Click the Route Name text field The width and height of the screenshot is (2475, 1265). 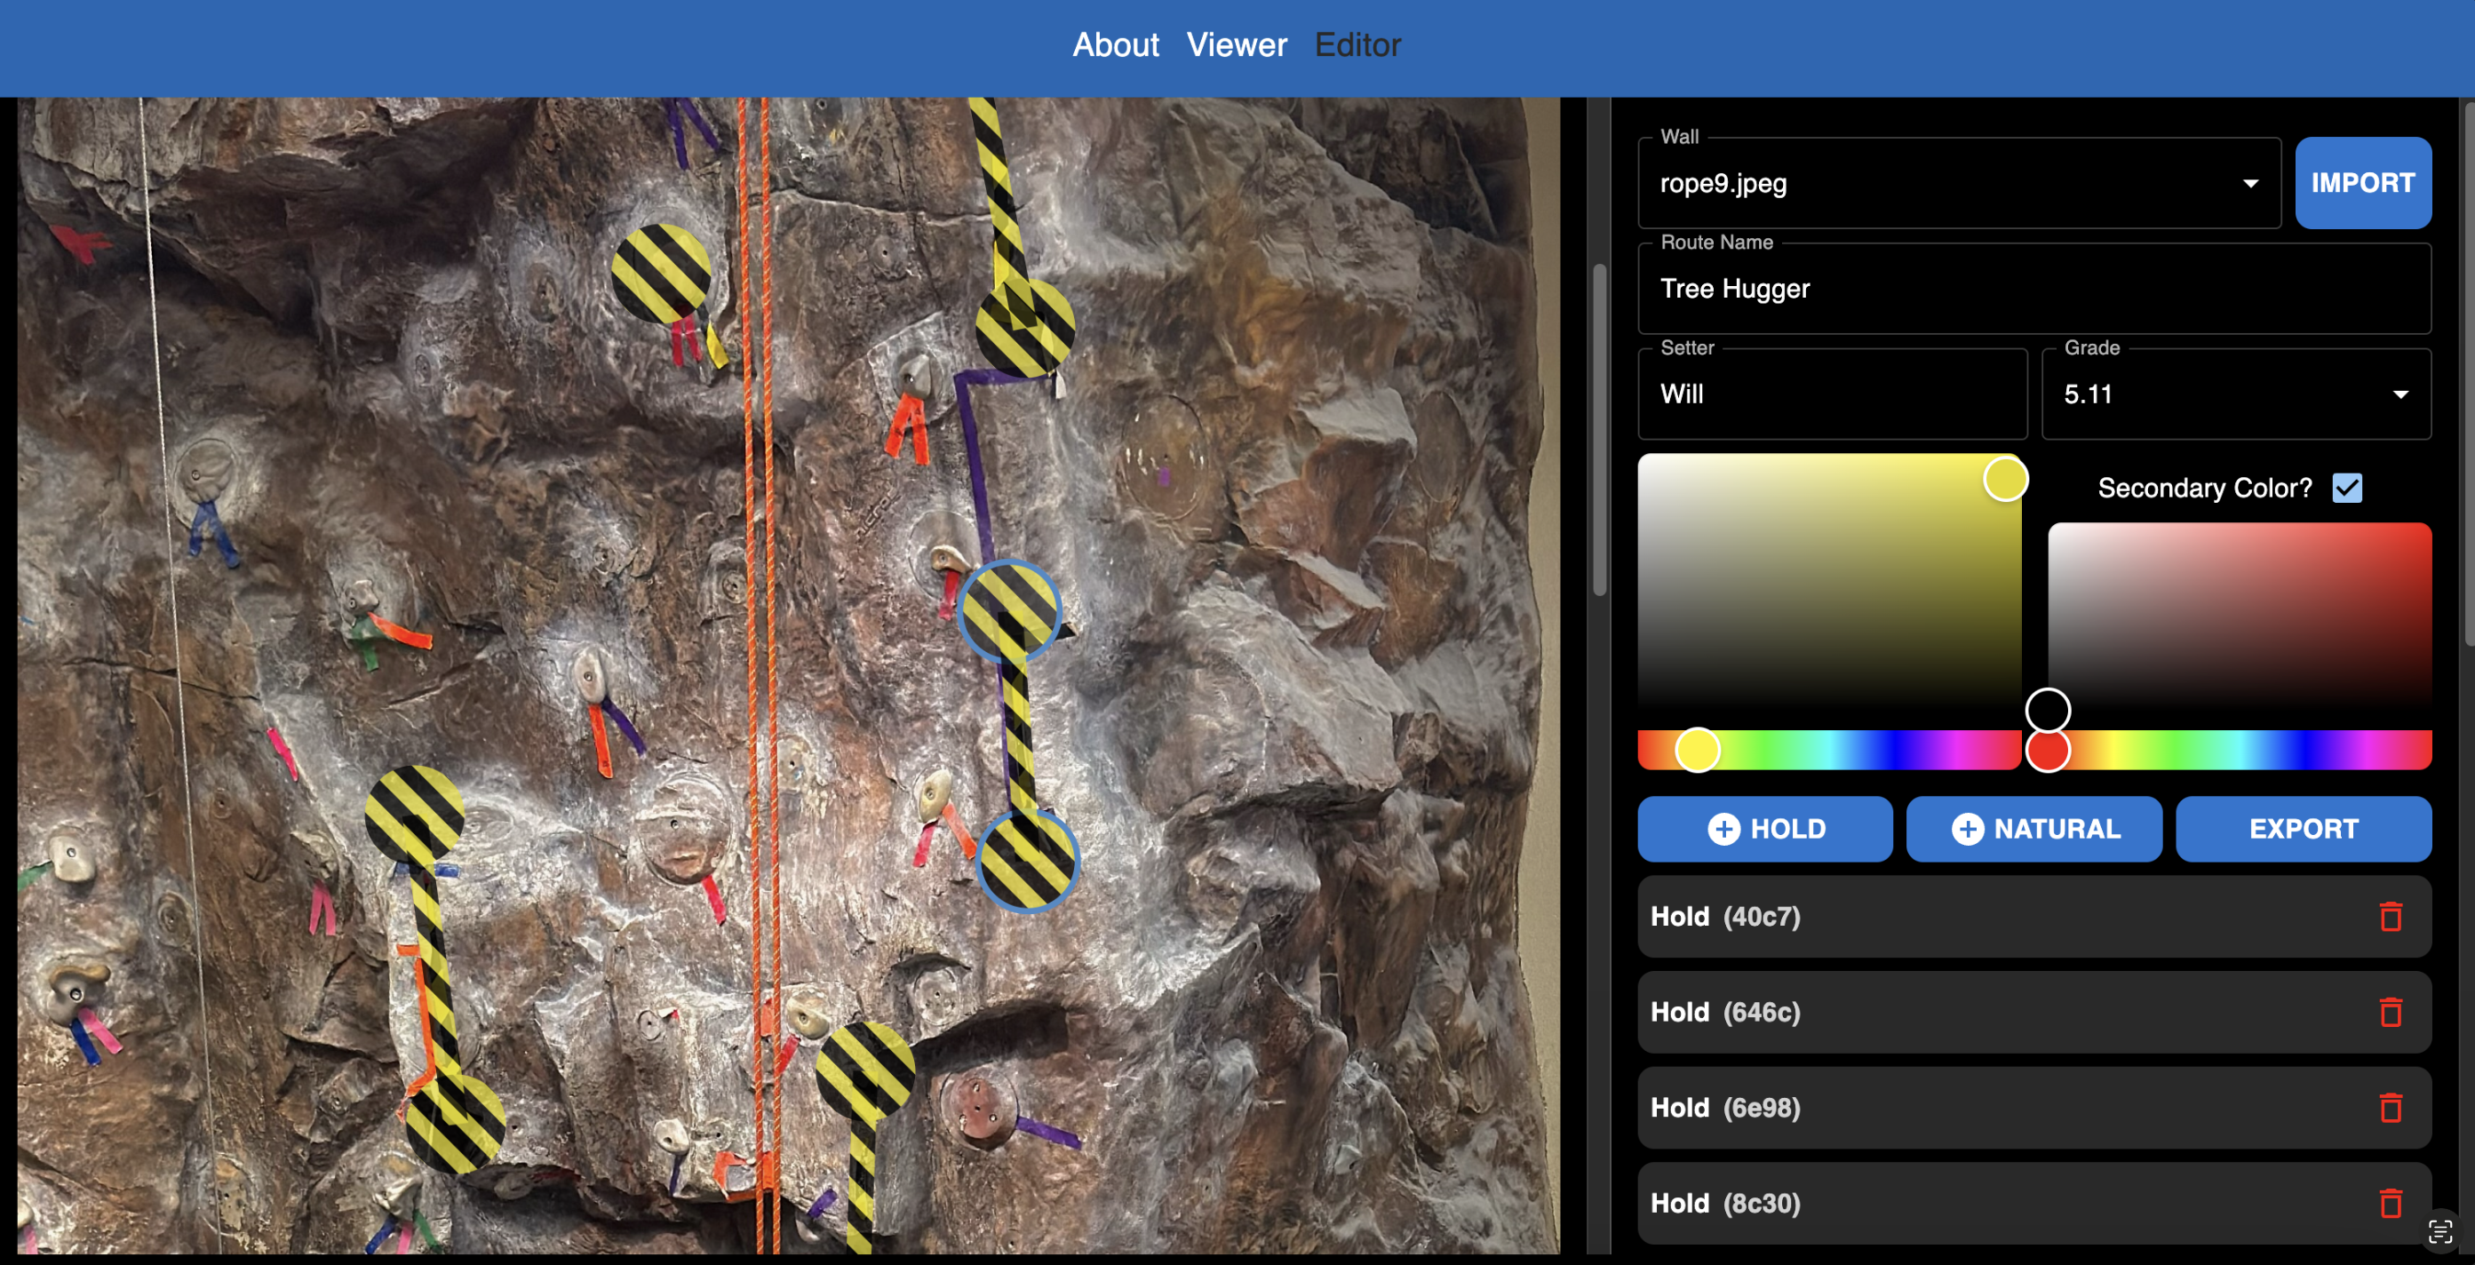coord(2033,289)
